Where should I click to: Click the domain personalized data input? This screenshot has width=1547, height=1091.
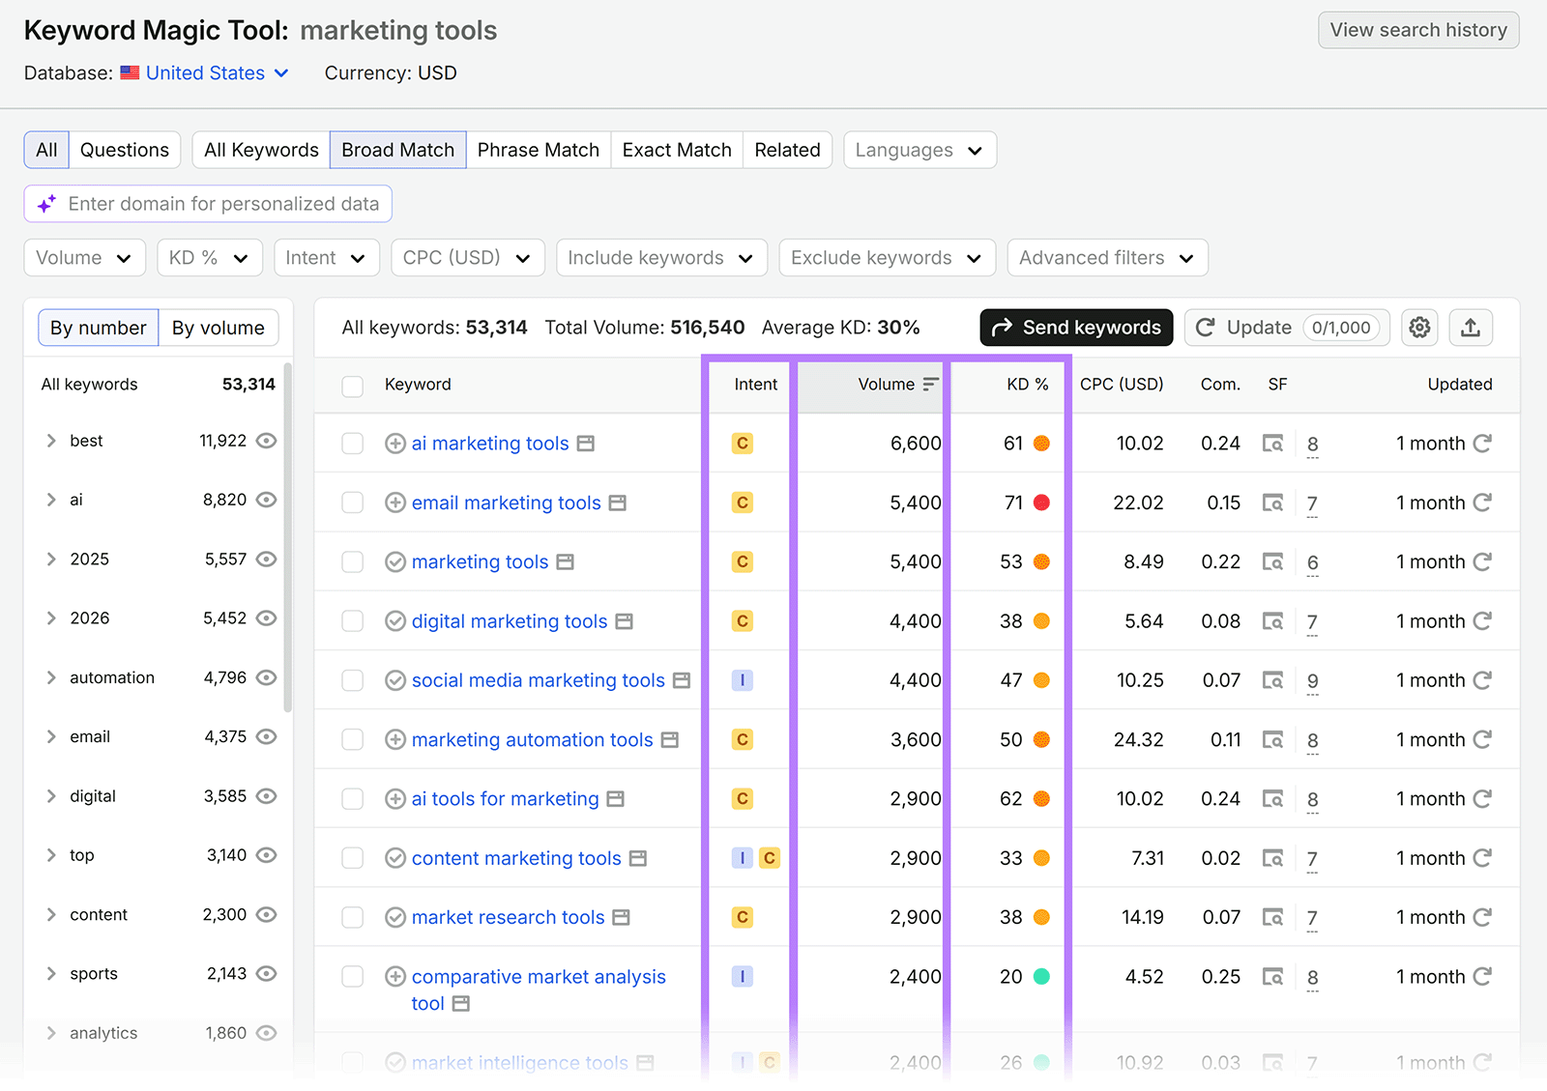[208, 204]
